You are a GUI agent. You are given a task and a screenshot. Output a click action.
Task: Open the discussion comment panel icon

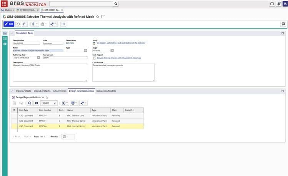283,24
